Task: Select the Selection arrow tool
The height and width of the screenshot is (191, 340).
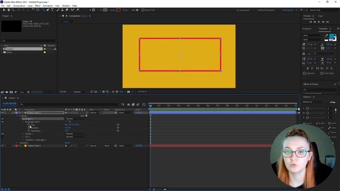Action: point(4,10)
